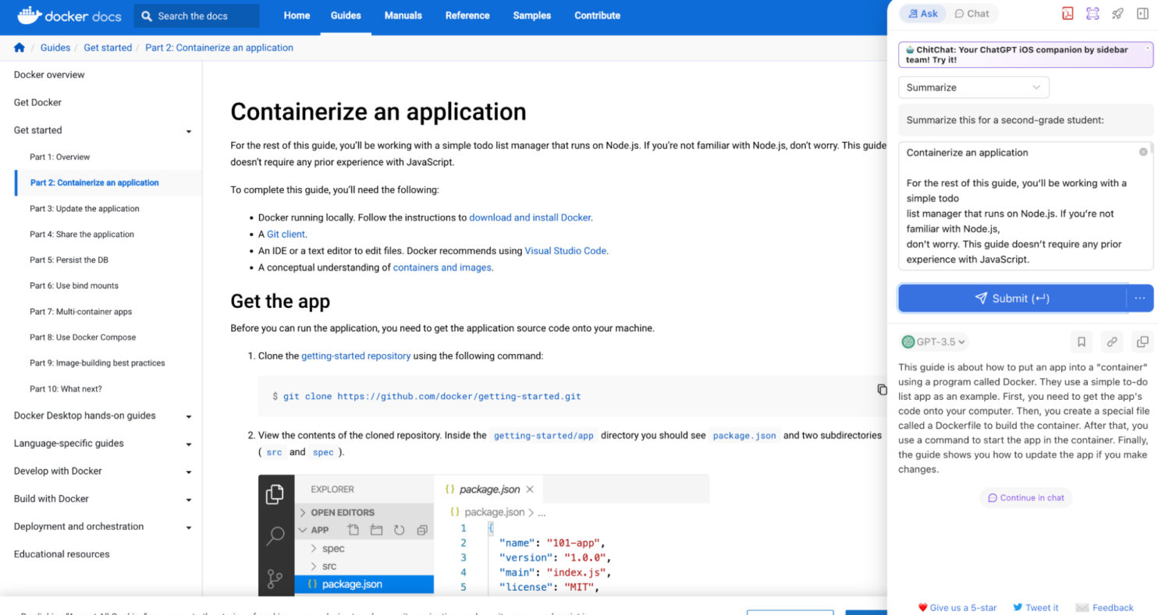Open more options next to Submit
Screen dimensions: 1158x615
click(1140, 298)
